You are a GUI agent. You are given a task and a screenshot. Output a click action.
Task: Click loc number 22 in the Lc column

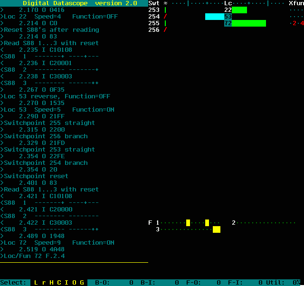pos(228,10)
